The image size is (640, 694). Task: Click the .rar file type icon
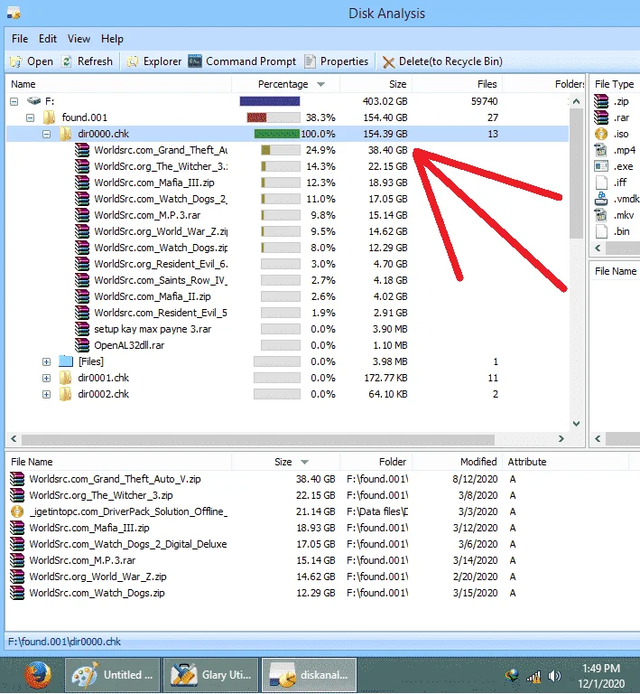pos(601,117)
